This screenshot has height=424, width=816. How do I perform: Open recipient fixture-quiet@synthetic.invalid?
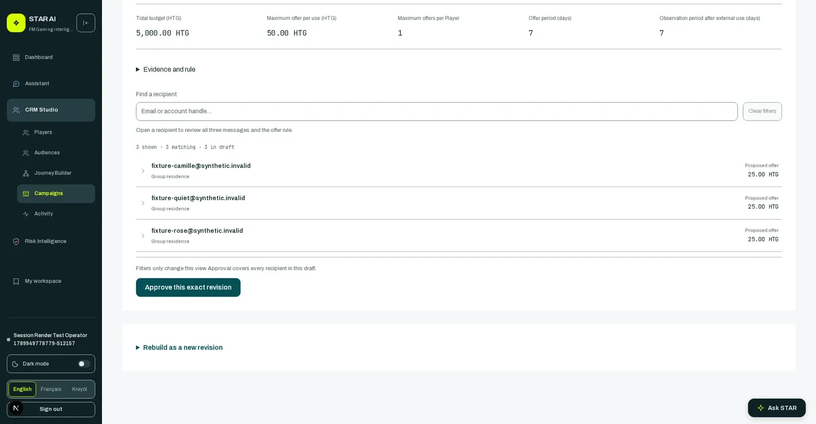[459, 203]
